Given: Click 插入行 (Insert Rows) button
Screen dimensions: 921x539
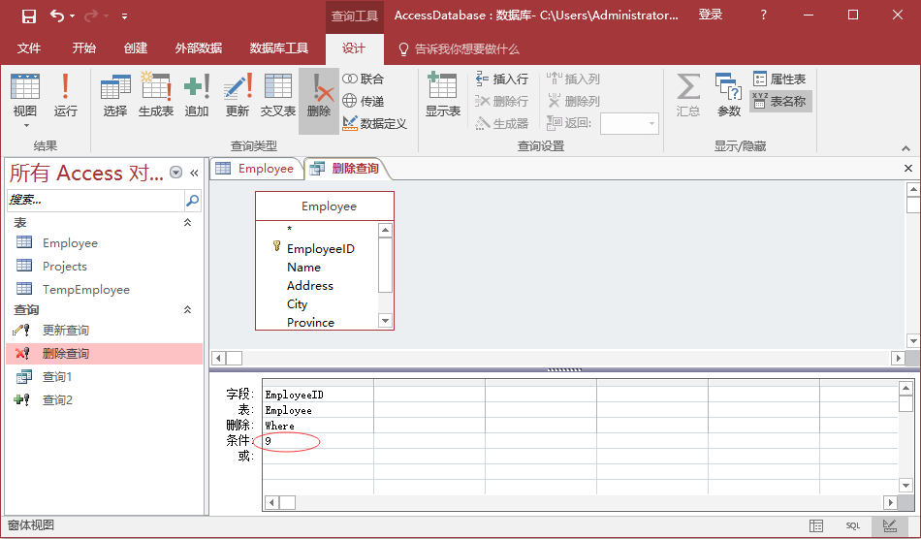Looking at the screenshot, I should click(502, 79).
